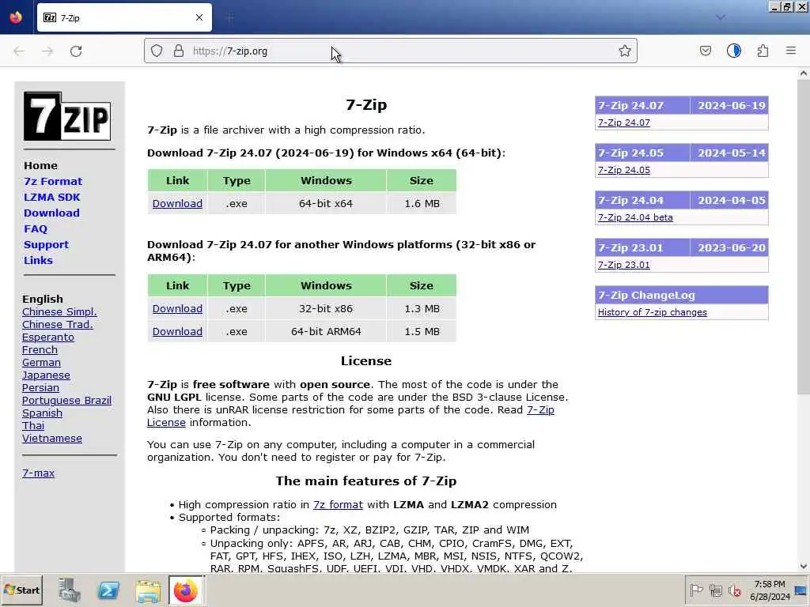Click the taskbar clock showing 7:58 PM
The image size is (810, 607).
[770, 590]
